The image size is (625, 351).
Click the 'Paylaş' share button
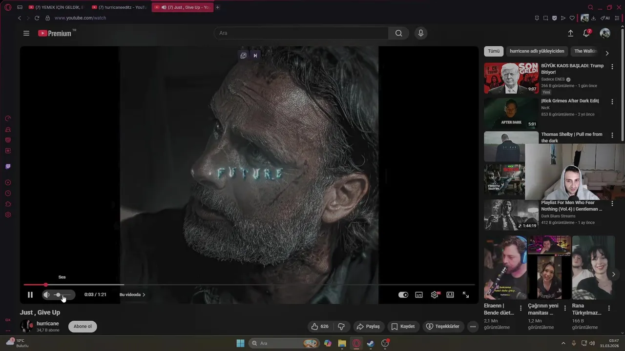click(x=368, y=327)
